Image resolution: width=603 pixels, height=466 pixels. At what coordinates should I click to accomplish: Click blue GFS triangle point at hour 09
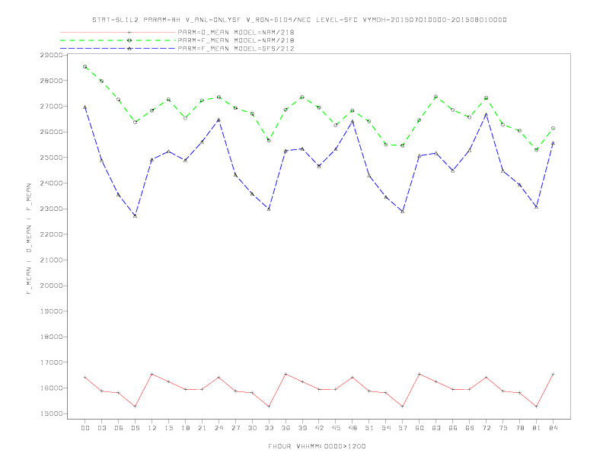tap(135, 216)
